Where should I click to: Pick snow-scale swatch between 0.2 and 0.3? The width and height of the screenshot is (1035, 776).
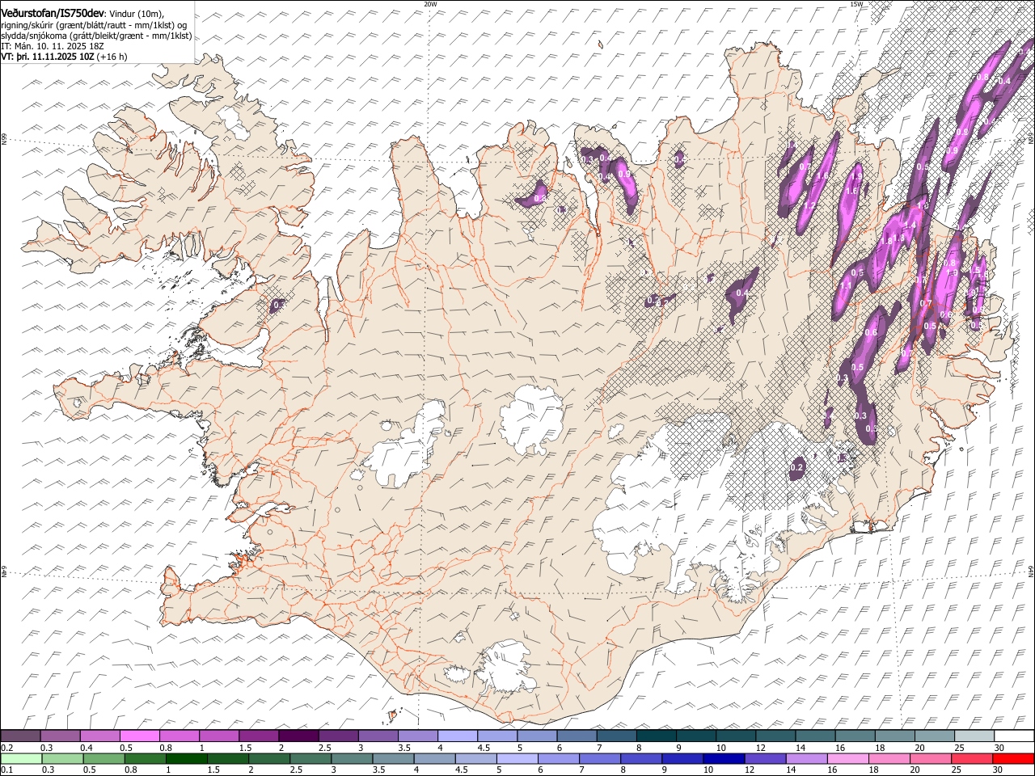[x=20, y=736]
